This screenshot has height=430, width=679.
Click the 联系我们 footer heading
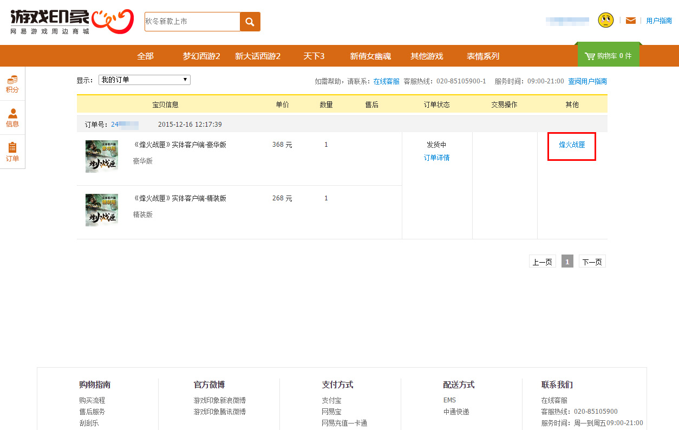pyautogui.click(x=557, y=385)
